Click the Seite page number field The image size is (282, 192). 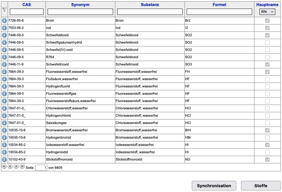coord(41,168)
